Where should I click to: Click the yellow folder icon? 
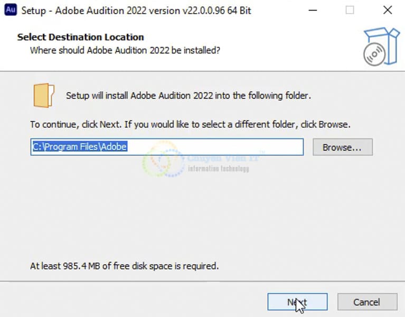pyautogui.click(x=43, y=95)
